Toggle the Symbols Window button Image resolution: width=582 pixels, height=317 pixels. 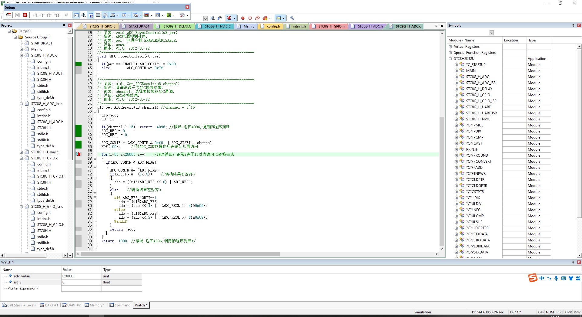point(91,15)
